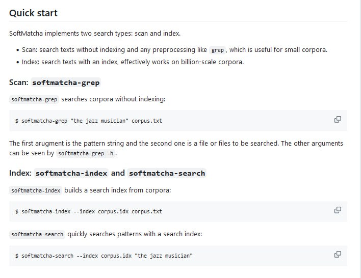The width and height of the screenshot is (361, 278).
Task: Click the inline "grep" code in Scan bullet
Action: coord(217,50)
